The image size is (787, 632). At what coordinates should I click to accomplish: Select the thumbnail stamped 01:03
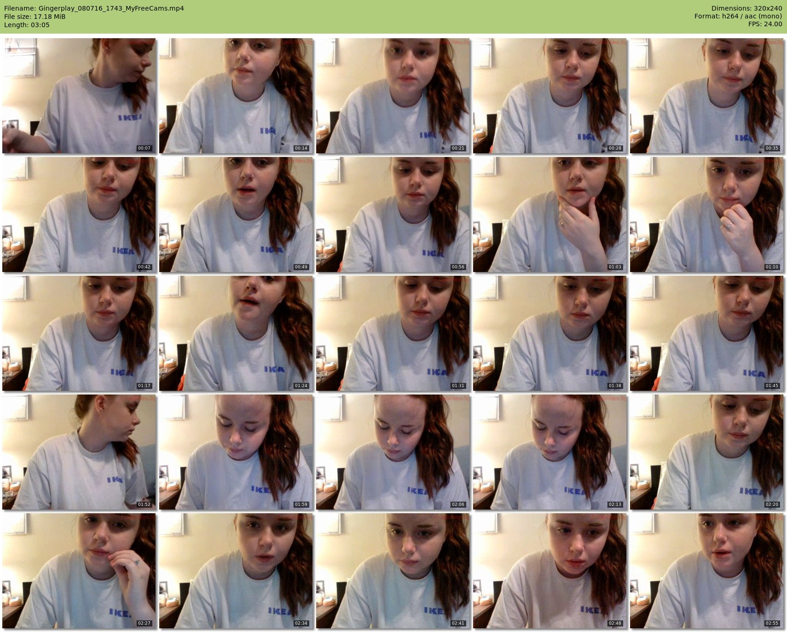pyautogui.click(x=550, y=215)
